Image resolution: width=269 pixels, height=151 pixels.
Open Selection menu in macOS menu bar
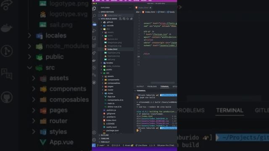point(114,1)
